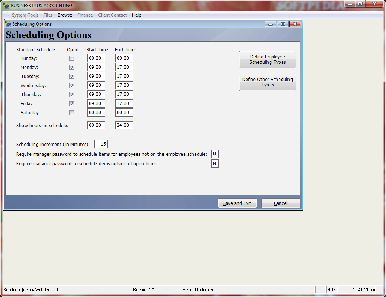The image size is (386, 297).
Task: Select Saturday start time field
Action: (96, 112)
